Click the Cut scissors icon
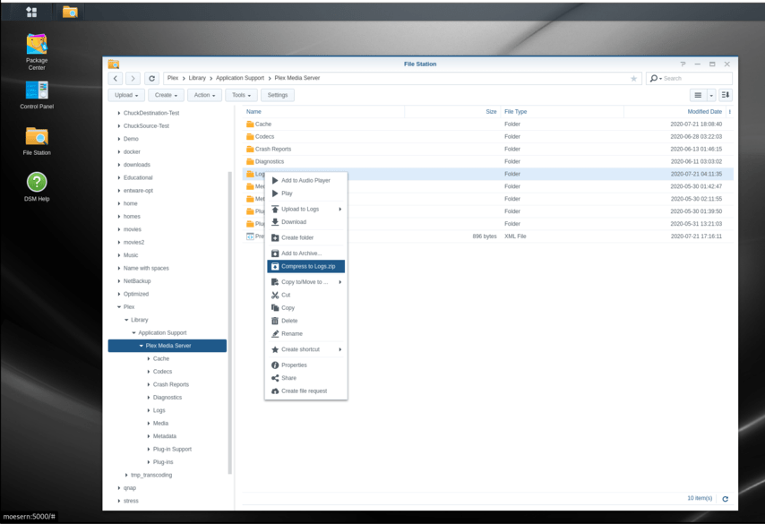This screenshot has height=524, width=765. point(275,295)
